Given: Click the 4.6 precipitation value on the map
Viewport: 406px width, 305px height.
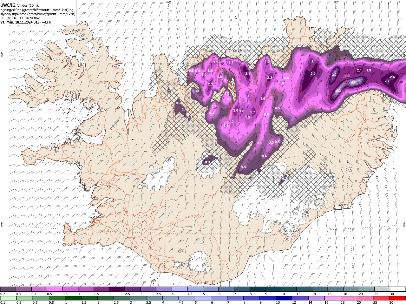Looking at the screenshot, I should point(354,82).
